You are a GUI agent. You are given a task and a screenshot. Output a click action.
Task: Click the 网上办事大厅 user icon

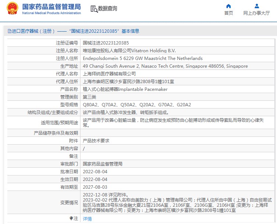coord(257,6)
